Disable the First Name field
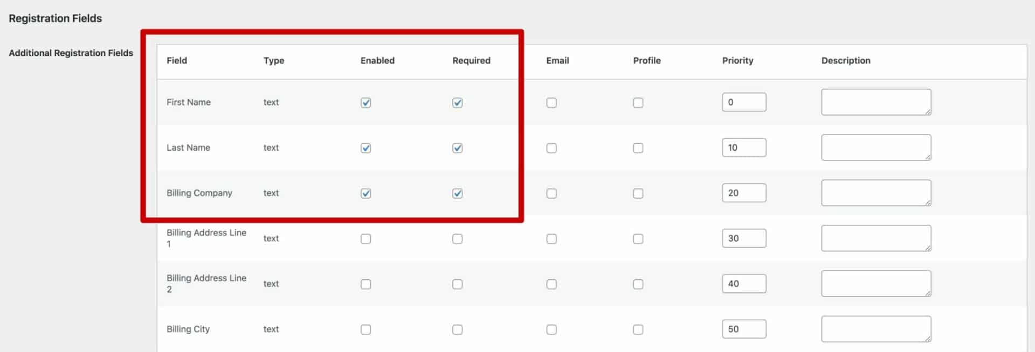The height and width of the screenshot is (352, 1035). point(365,102)
